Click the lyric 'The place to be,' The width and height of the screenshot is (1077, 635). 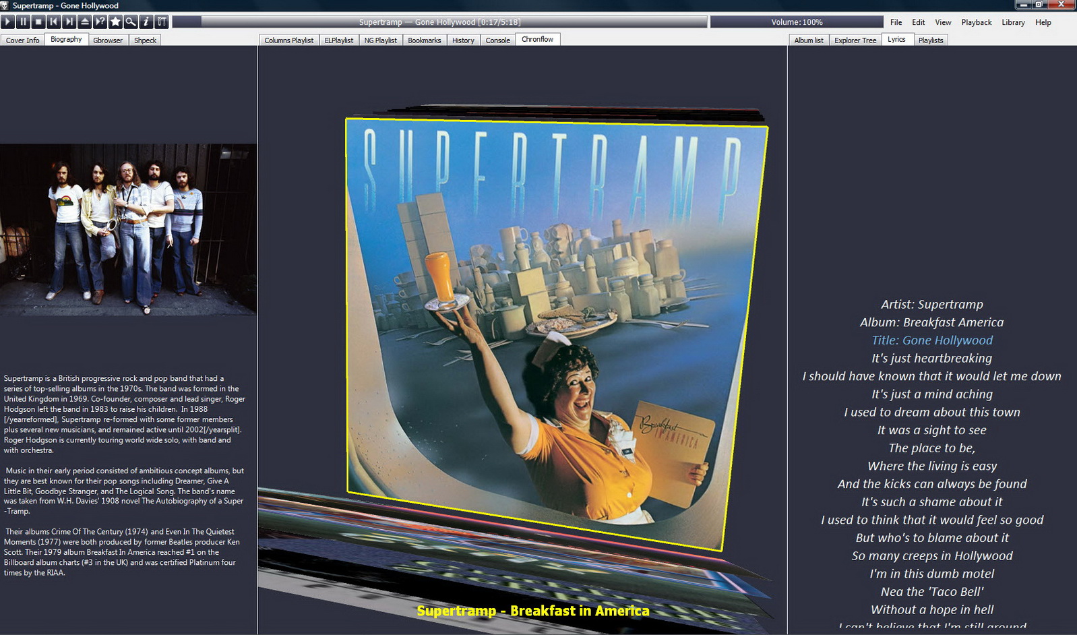932,448
